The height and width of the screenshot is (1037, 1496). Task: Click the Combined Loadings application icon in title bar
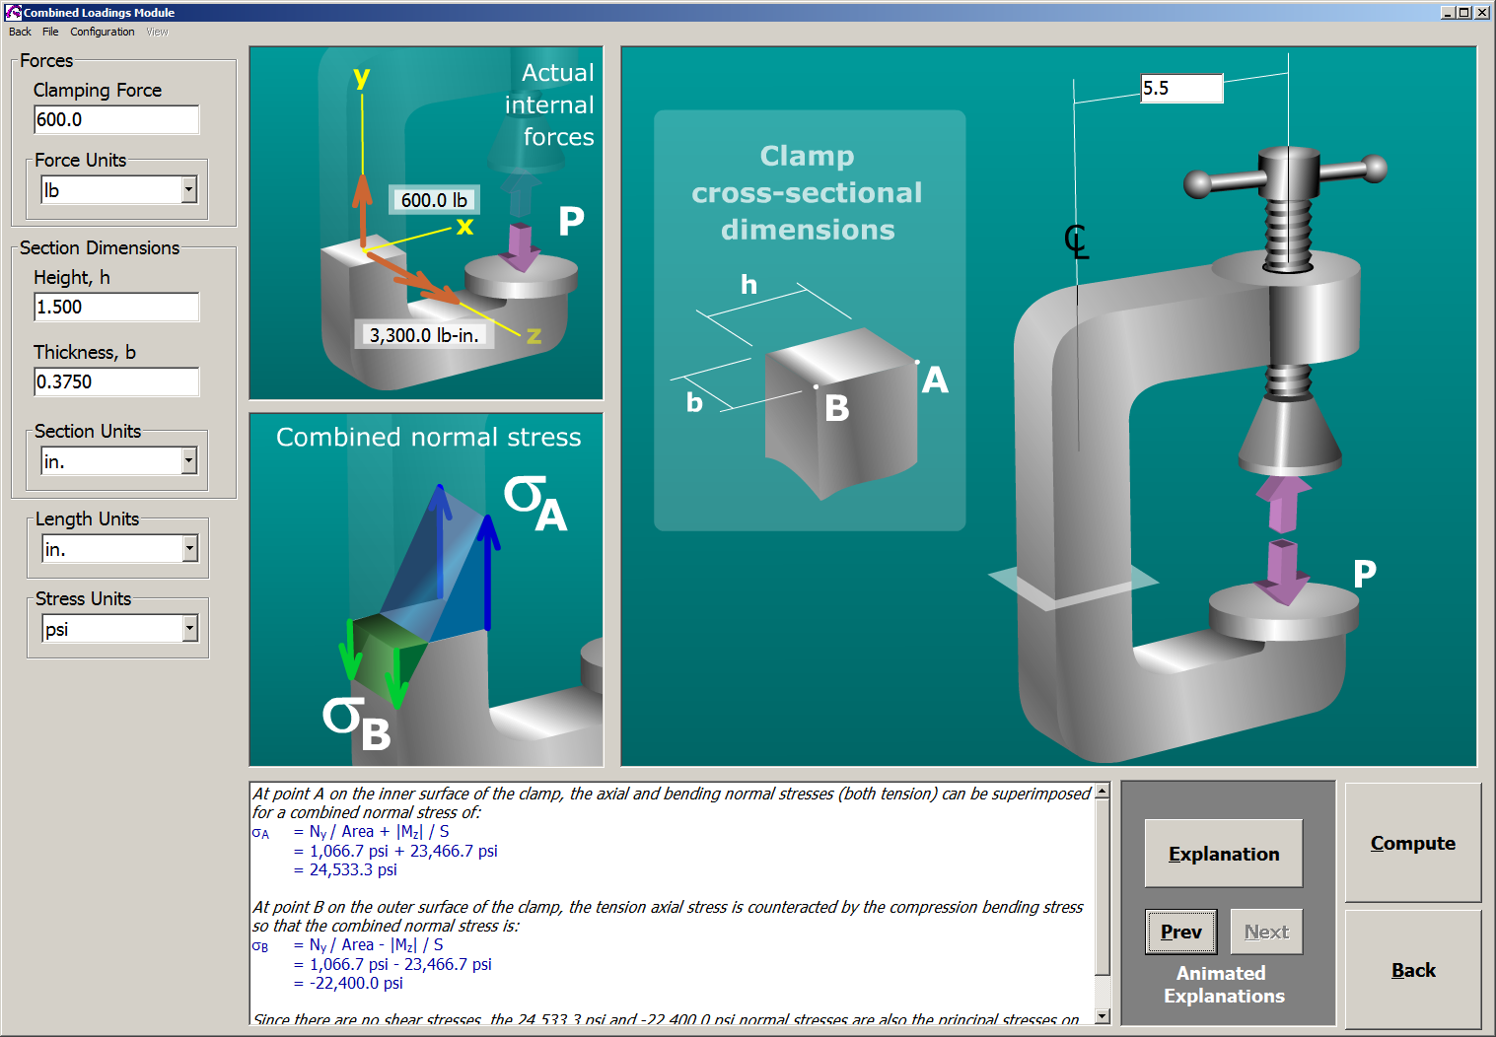pyautogui.click(x=11, y=12)
